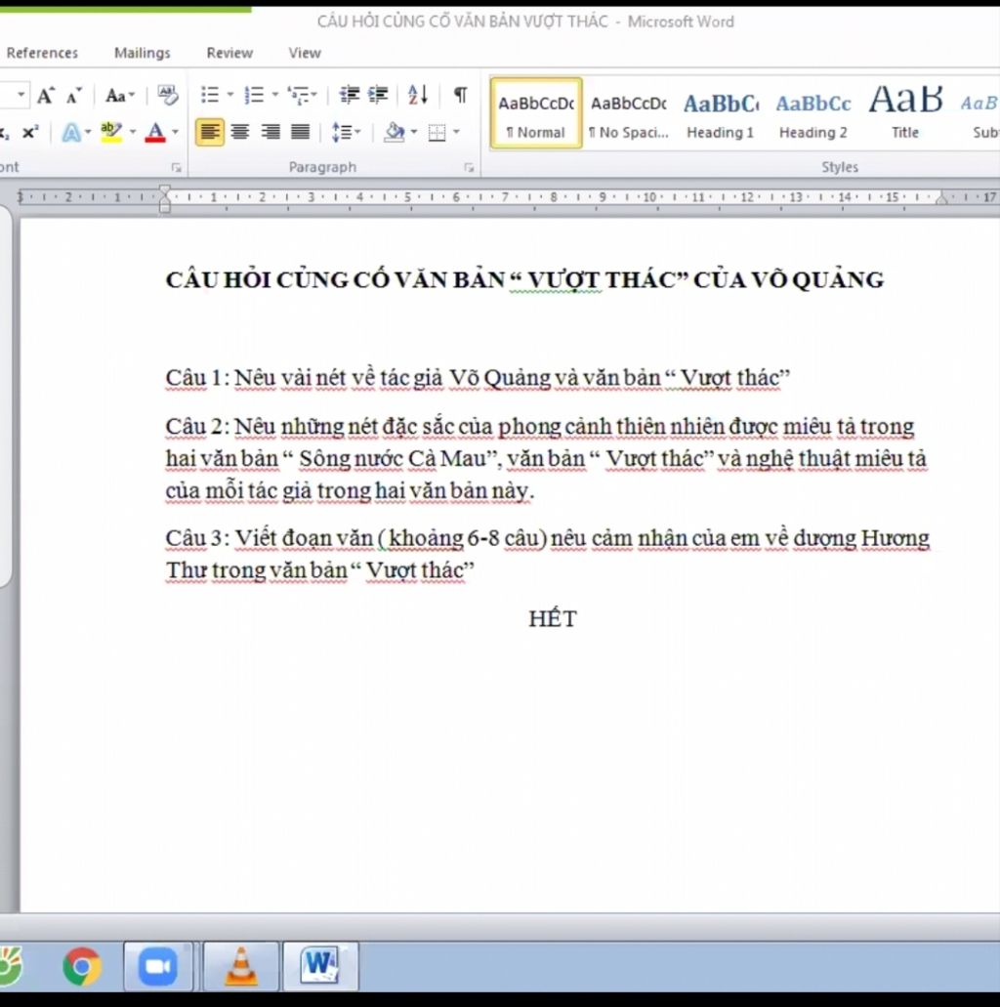The image size is (1000, 1007).
Task: Click the right indent marker on ruler
Action: click(x=941, y=198)
